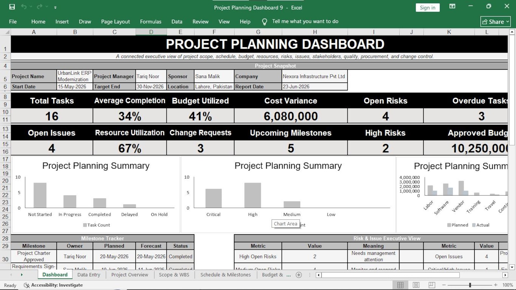This screenshot has width=516, height=290.
Task: Click the Planned legend swatch
Action: (449, 225)
